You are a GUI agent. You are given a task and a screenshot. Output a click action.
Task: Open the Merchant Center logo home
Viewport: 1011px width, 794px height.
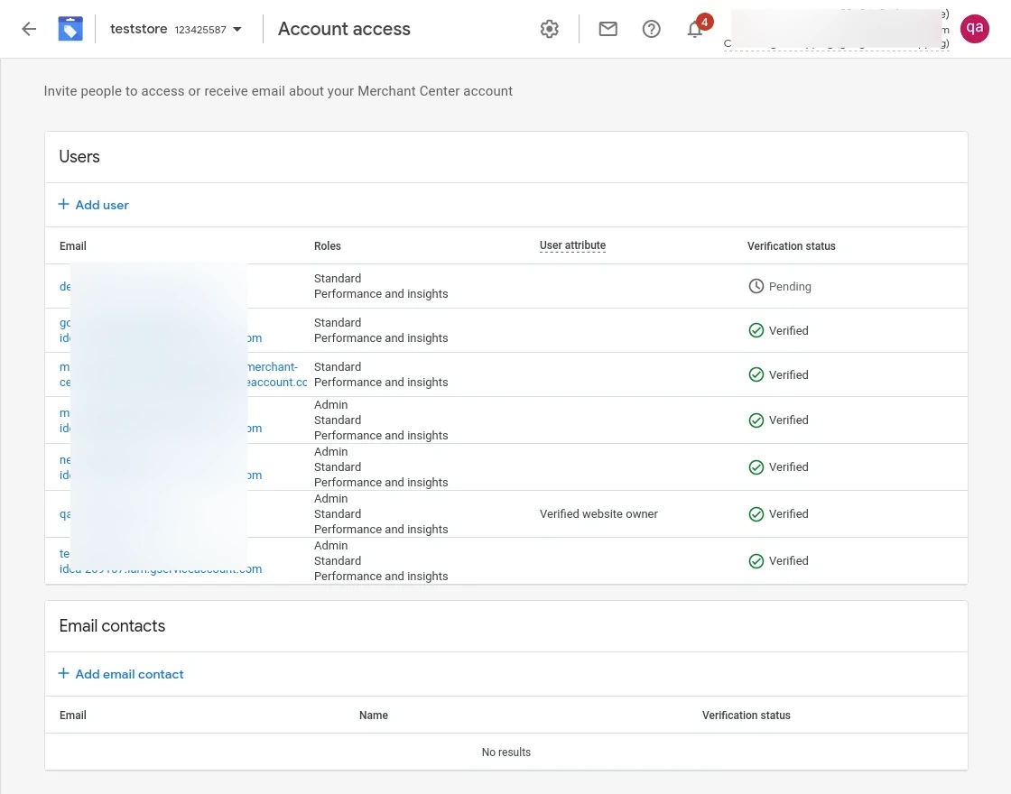pyautogui.click(x=70, y=29)
